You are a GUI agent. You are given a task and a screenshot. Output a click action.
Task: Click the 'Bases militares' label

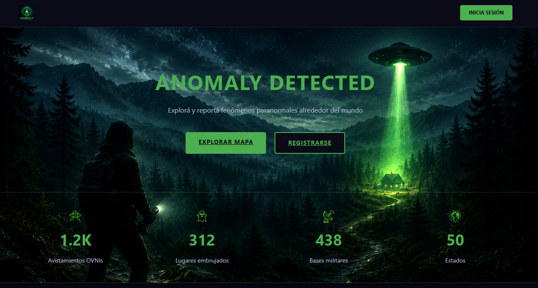[329, 260]
